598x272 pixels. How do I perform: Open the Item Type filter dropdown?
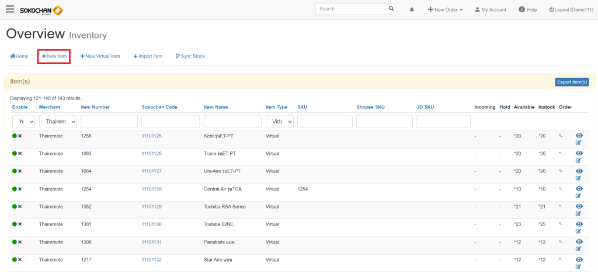click(x=279, y=122)
